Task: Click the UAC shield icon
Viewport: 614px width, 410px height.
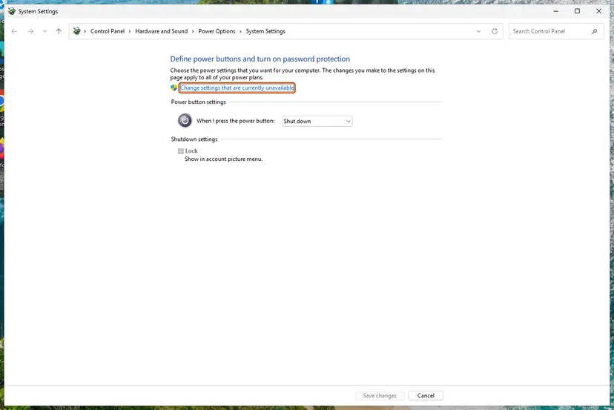Action: 174,87
